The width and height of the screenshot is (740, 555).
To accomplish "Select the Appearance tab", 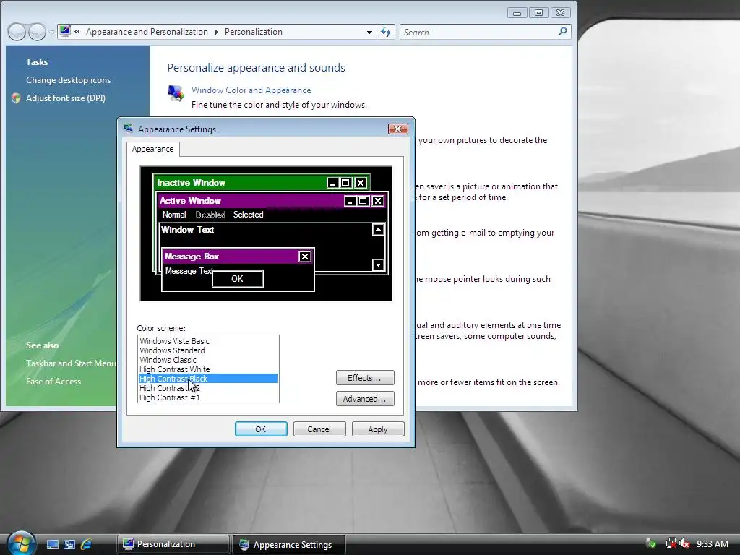I will tap(153, 149).
